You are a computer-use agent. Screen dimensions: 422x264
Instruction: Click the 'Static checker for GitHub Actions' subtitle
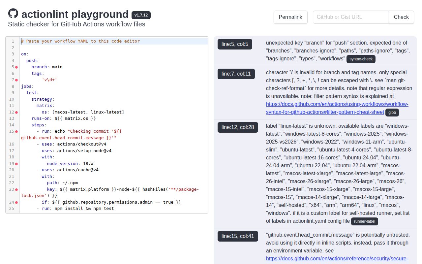pyautogui.click(x=76, y=24)
